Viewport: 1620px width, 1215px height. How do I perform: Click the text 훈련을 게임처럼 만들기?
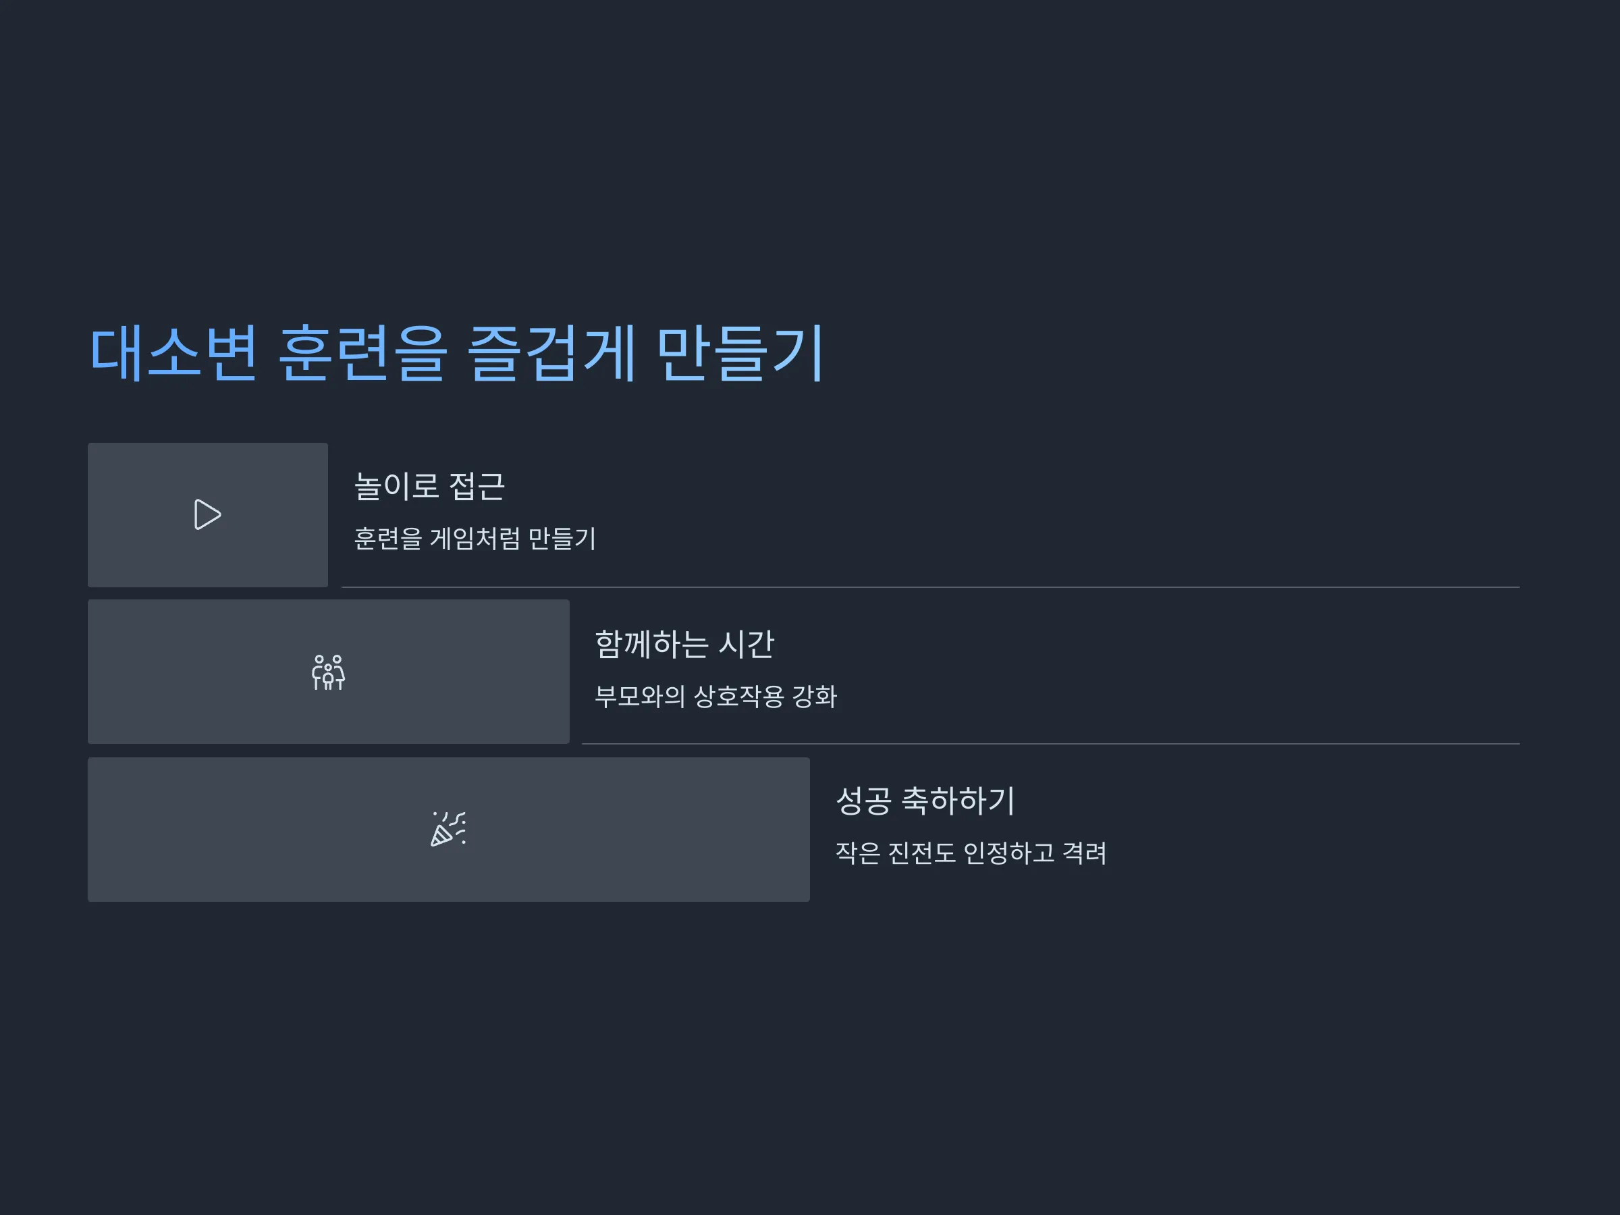pos(475,538)
